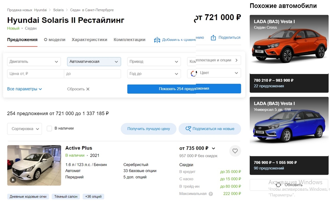Click Получить лучшую цену button

148,129
